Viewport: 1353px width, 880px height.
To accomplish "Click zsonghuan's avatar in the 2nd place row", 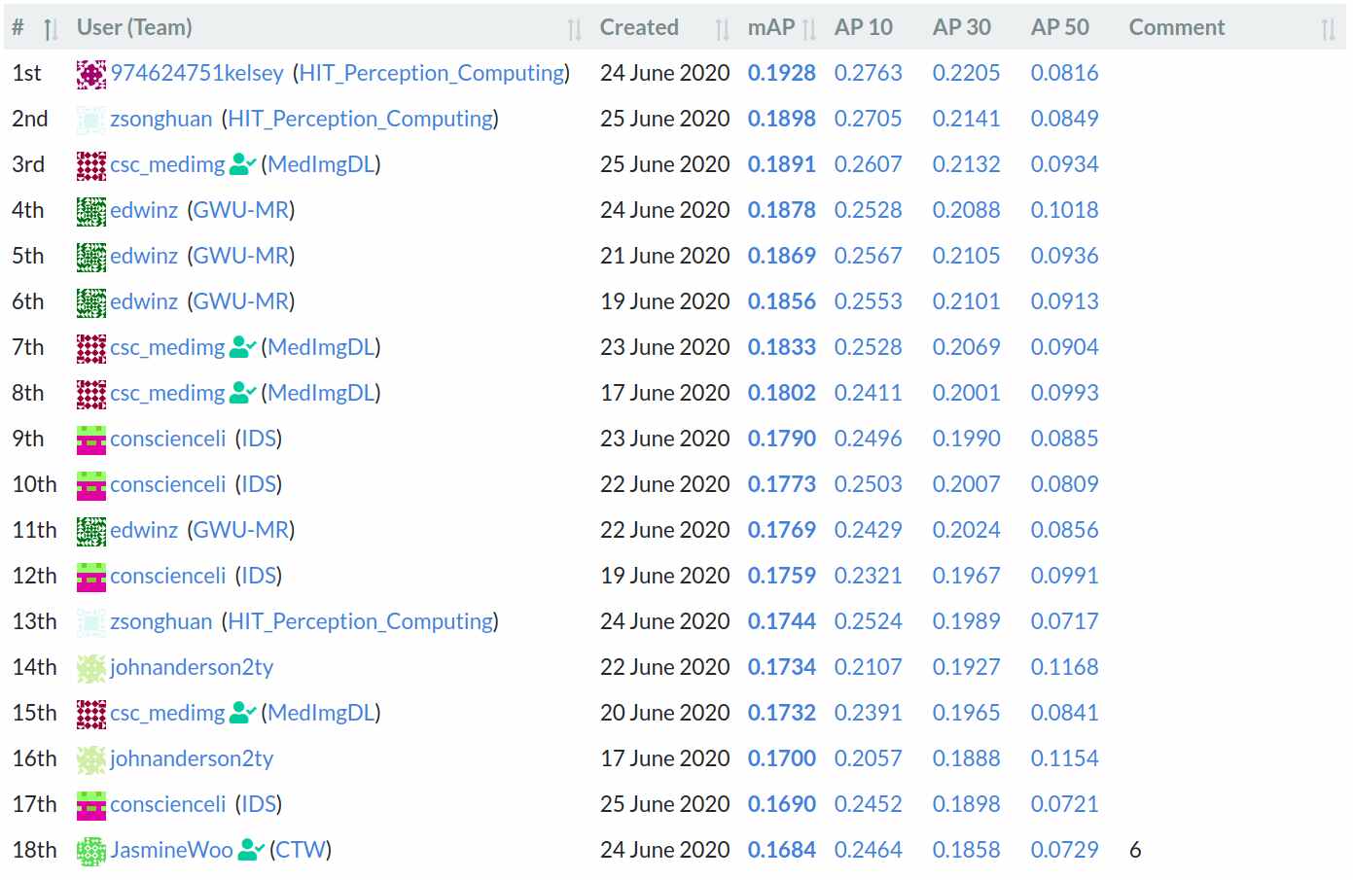I will point(91,120).
